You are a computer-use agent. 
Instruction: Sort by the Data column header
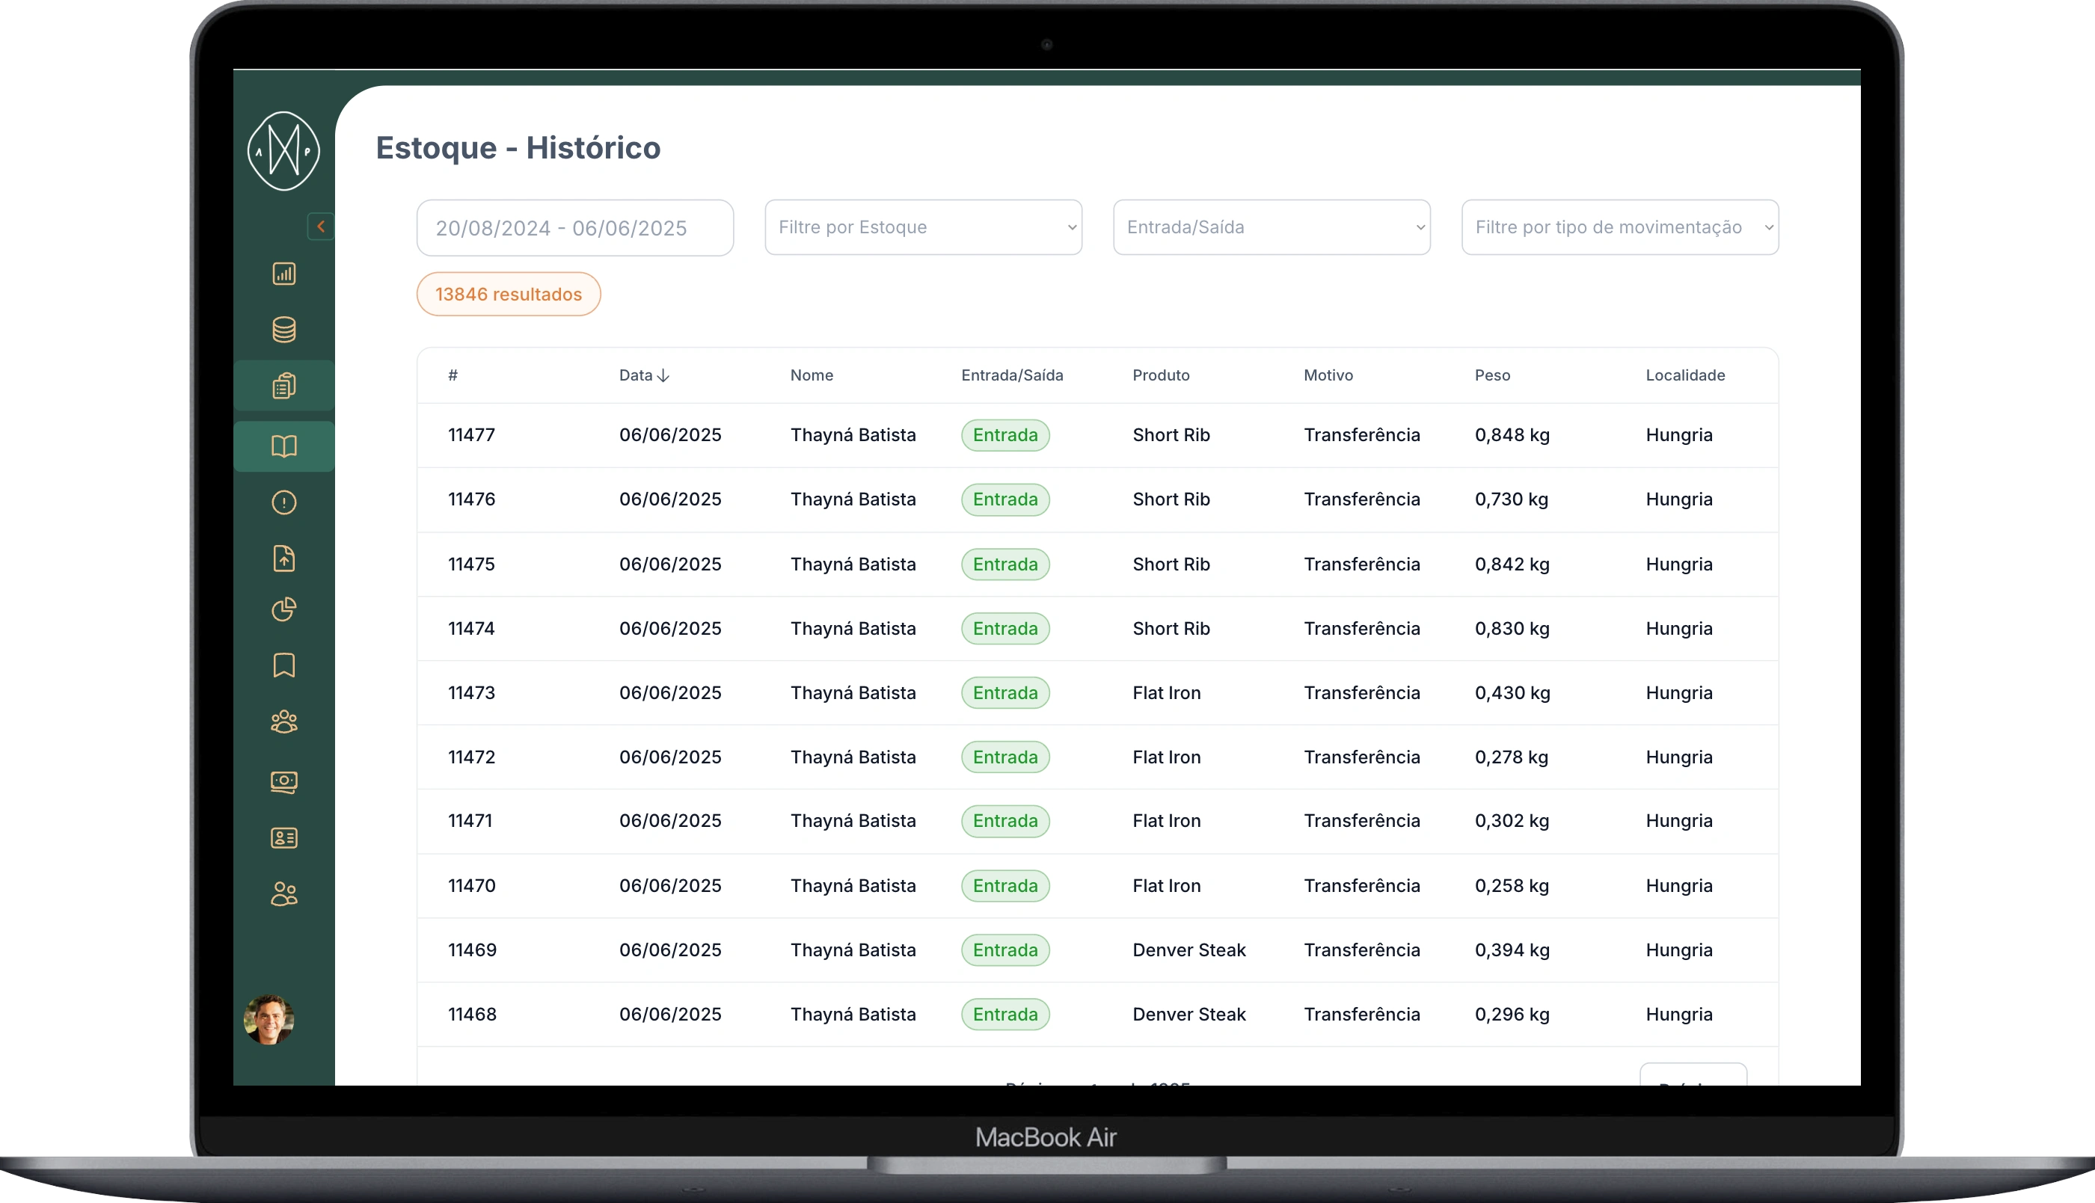(x=644, y=375)
